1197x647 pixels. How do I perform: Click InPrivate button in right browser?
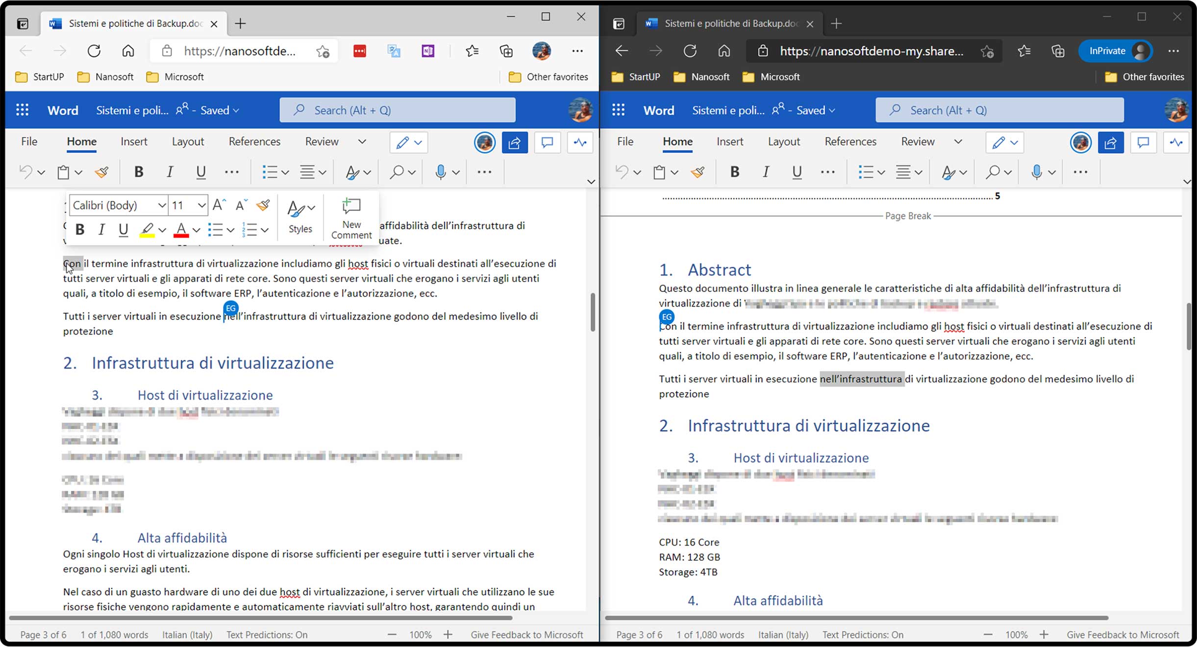point(1115,51)
